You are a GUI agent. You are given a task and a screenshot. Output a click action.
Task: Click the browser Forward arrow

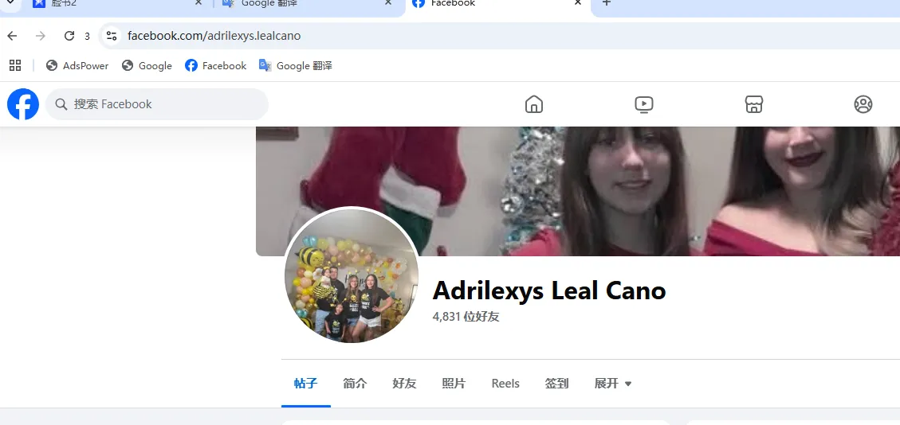pos(40,36)
